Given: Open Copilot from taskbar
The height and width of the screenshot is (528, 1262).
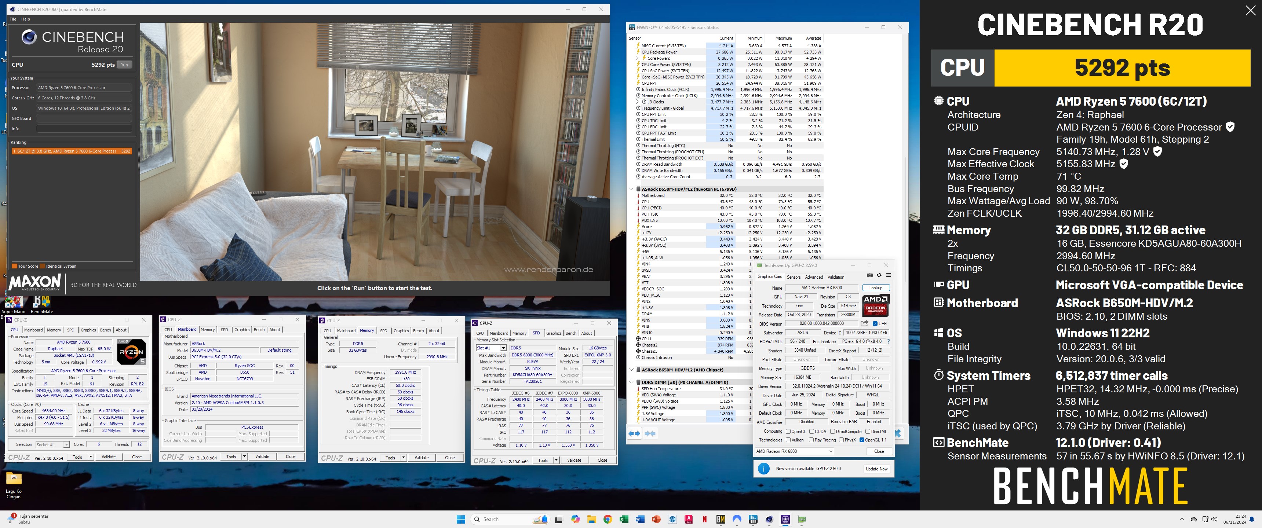Looking at the screenshot, I should [x=575, y=519].
